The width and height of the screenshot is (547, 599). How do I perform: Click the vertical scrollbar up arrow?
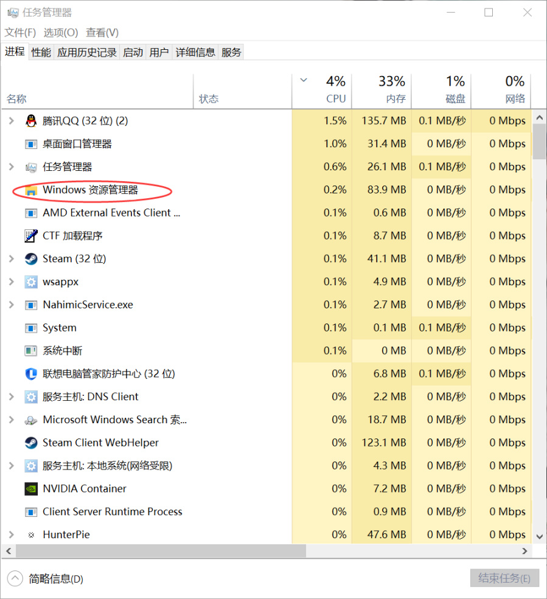click(540, 117)
